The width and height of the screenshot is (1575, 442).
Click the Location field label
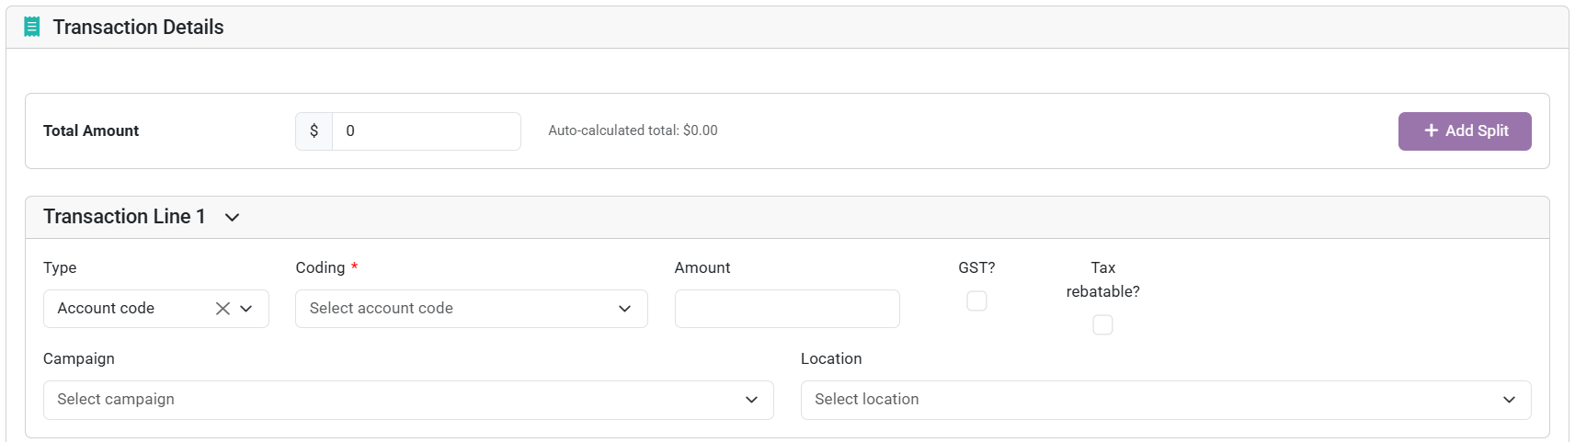pos(831,358)
